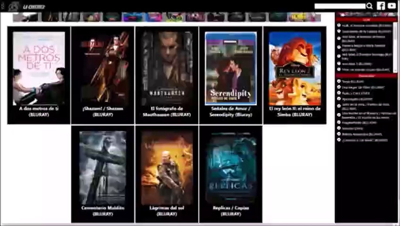The height and width of the screenshot is (226, 400).
Task: Click the search magnifier icon
Action: point(369,6)
